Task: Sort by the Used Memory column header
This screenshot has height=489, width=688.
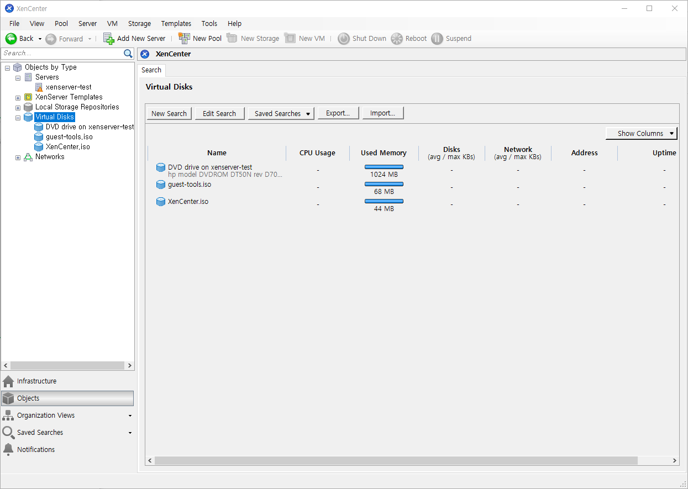Action: [x=384, y=153]
